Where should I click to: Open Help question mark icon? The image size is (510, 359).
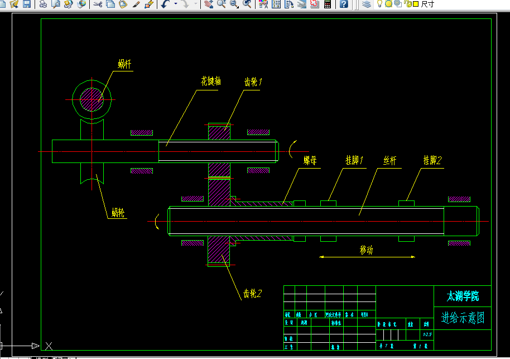click(x=344, y=4)
